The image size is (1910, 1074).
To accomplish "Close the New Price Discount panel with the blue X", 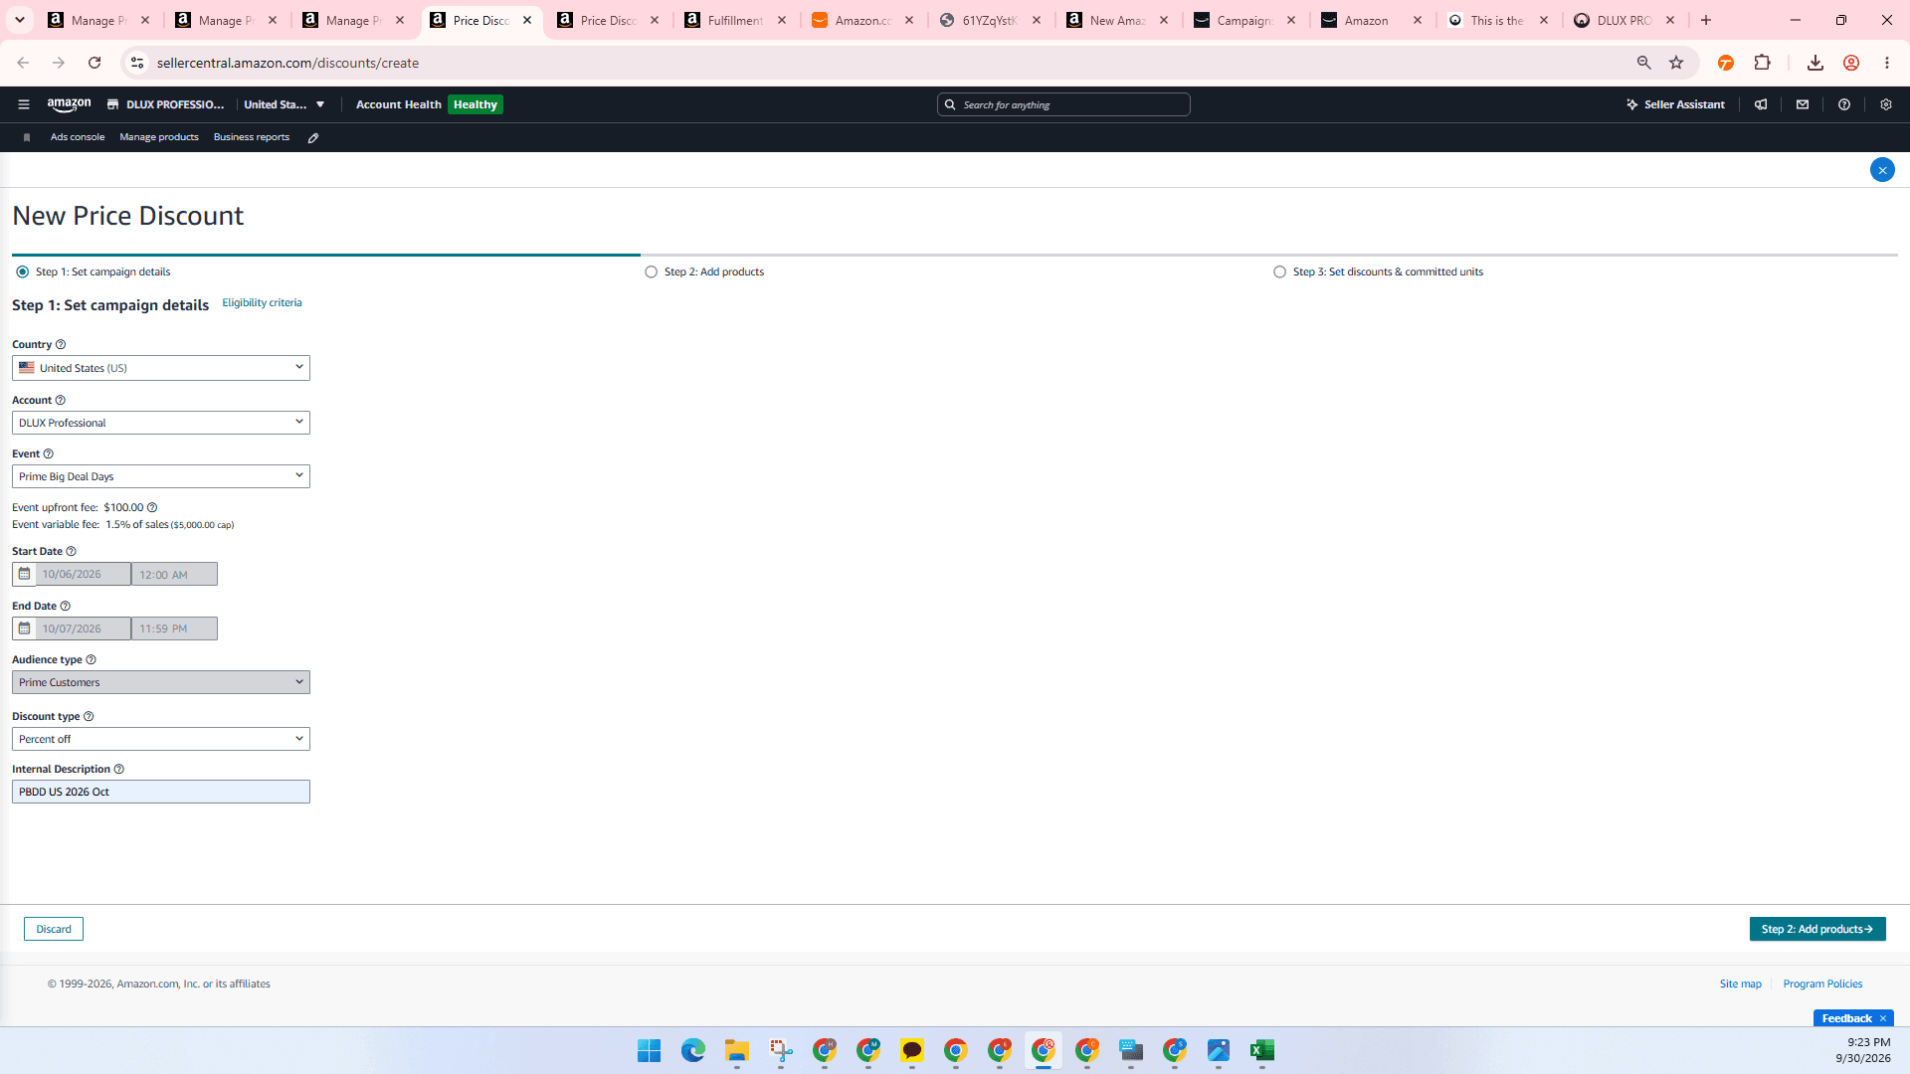I will [x=1882, y=170].
